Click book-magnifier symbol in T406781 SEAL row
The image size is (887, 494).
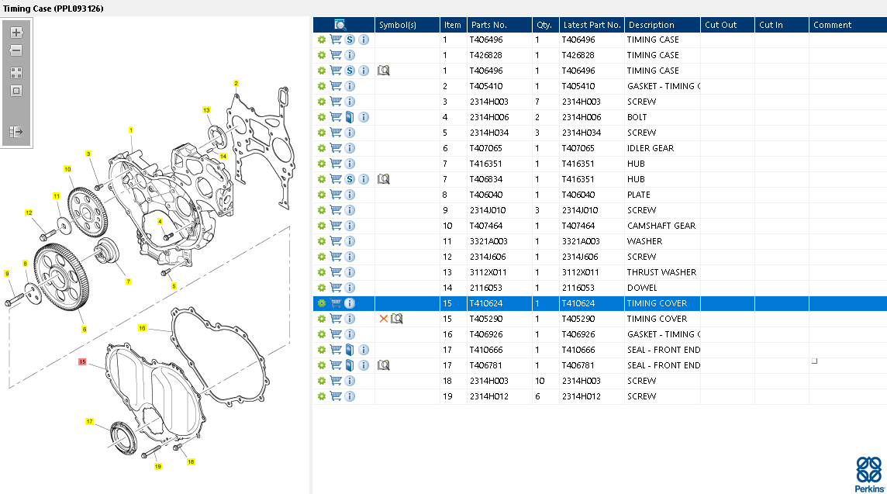[384, 365]
